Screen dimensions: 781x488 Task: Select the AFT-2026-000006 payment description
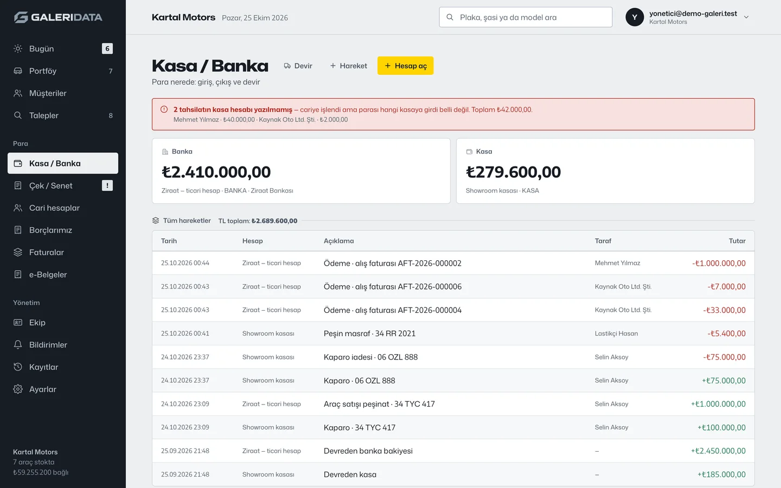click(x=393, y=286)
